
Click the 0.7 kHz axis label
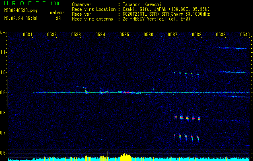[x=2, y=133]
